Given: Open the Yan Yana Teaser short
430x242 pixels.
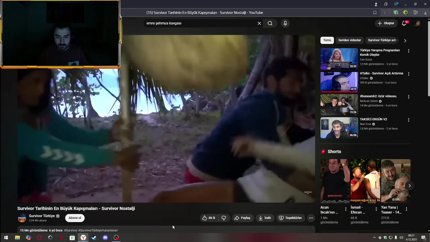Looking at the screenshot, I should click(x=396, y=181).
